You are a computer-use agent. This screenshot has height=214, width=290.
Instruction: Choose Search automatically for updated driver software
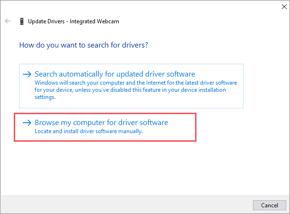[x=131, y=86]
